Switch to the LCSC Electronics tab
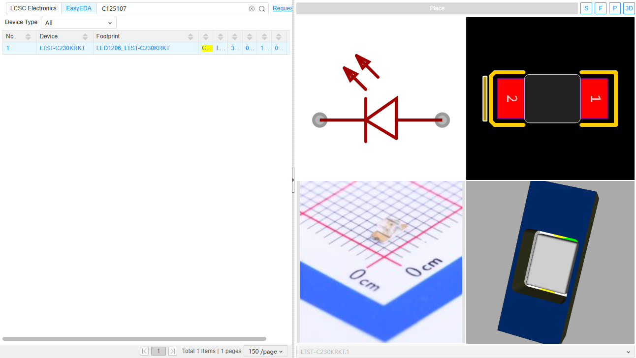 tap(33, 8)
